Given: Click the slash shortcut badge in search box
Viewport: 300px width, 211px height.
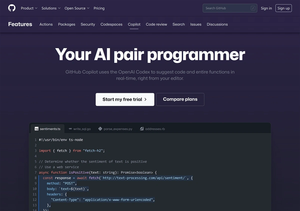Looking at the screenshot, I should 253,8.
